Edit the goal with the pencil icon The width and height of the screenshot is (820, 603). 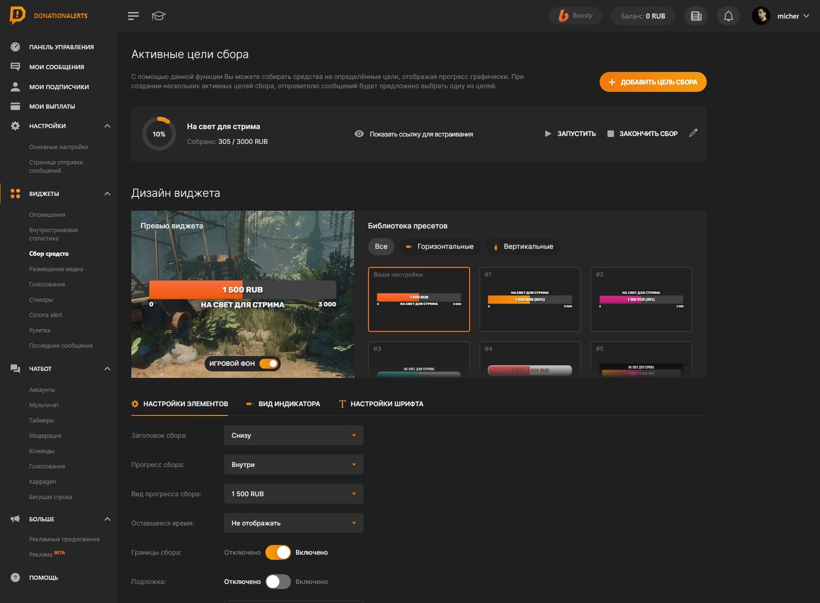tap(693, 133)
